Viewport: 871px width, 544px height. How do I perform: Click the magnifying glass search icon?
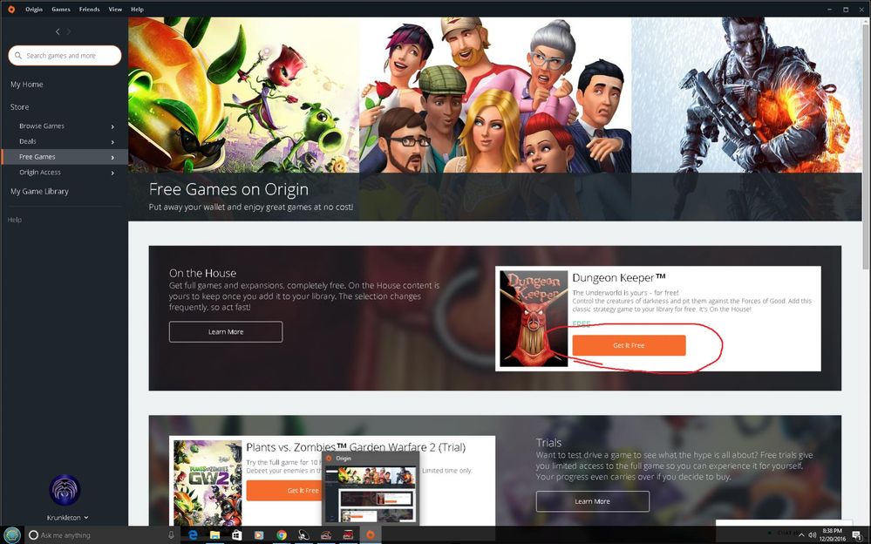point(18,56)
